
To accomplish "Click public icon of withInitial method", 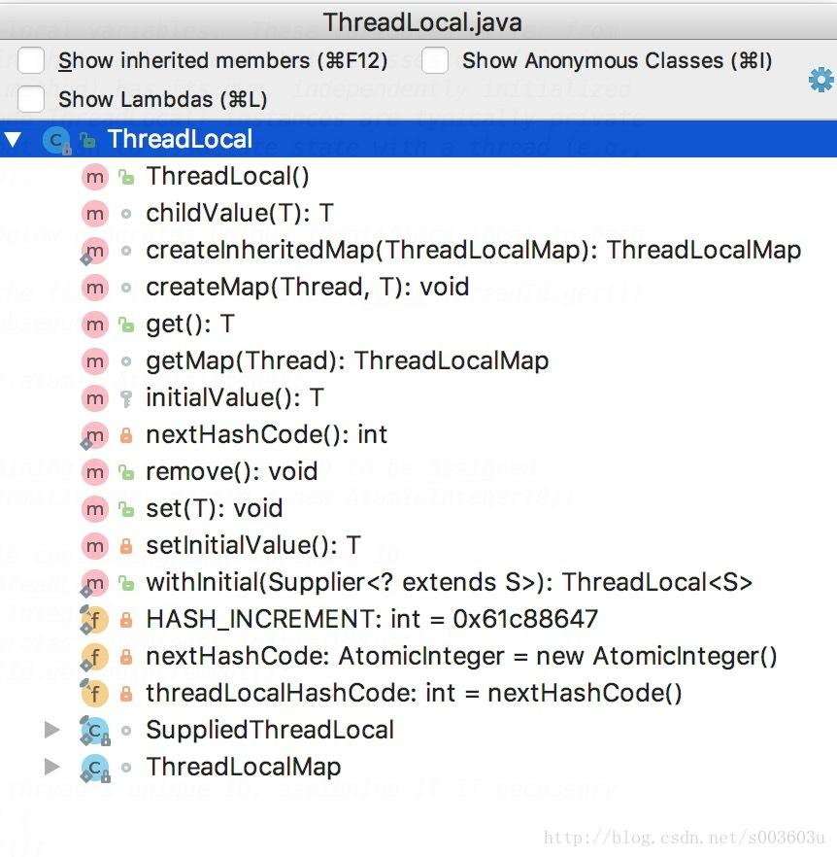I will [x=126, y=583].
